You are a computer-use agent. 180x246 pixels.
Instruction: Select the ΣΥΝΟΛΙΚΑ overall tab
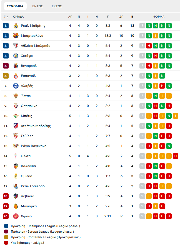[15, 6]
